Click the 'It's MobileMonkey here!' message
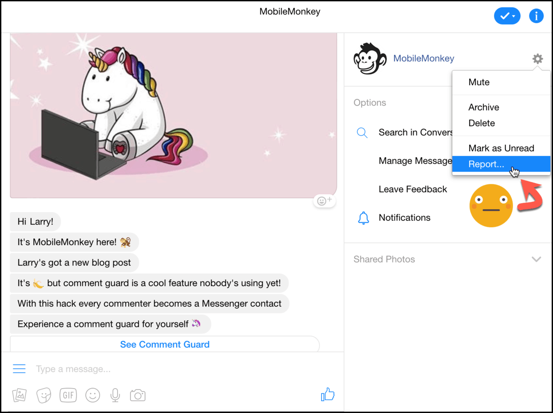The height and width of the screenshot is (413, 553). (x=74, y=242)
